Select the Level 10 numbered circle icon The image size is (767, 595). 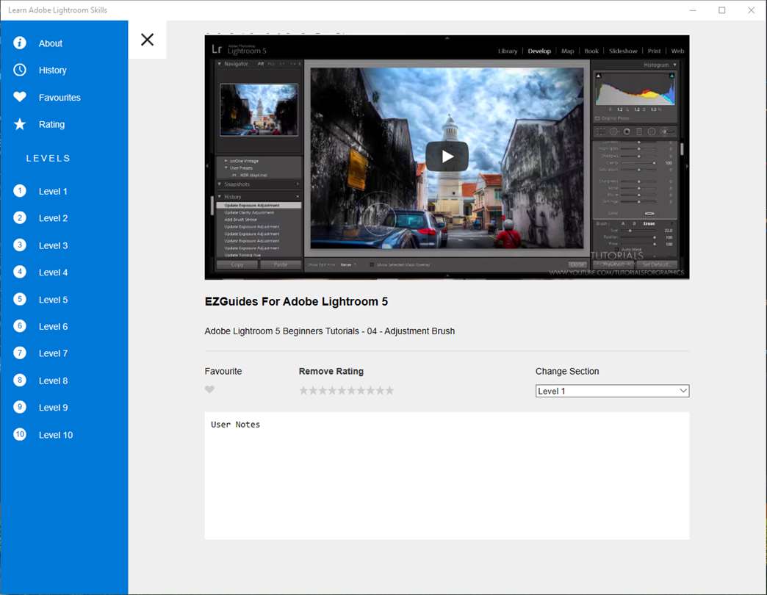[20, 434]
